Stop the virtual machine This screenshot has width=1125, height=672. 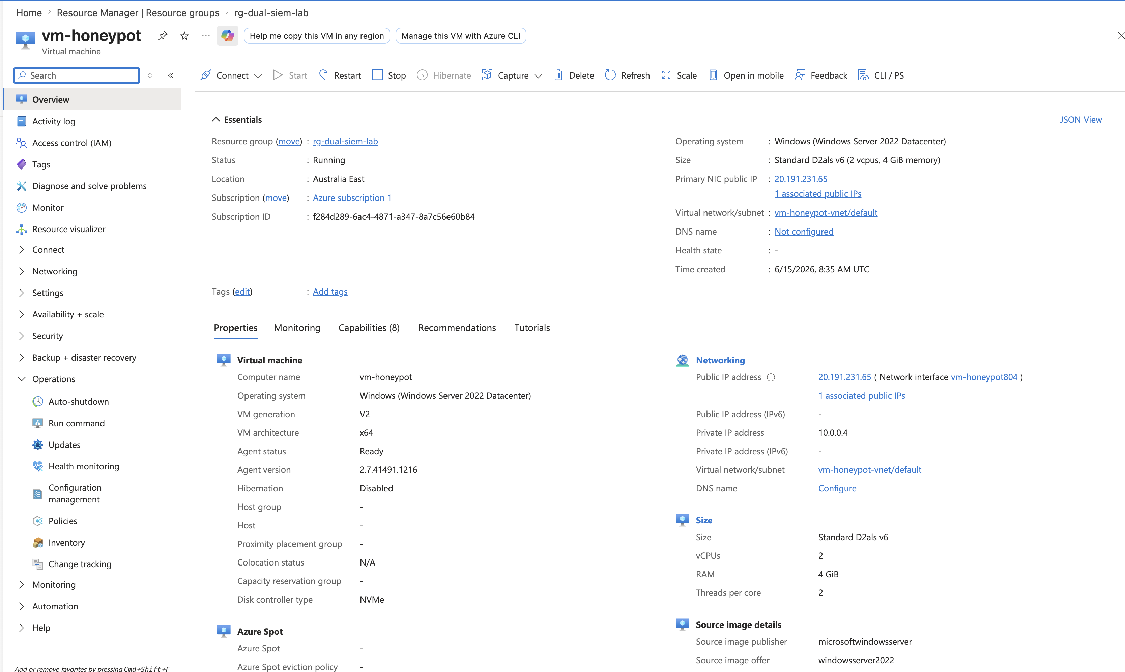click(x=389, y=75)
